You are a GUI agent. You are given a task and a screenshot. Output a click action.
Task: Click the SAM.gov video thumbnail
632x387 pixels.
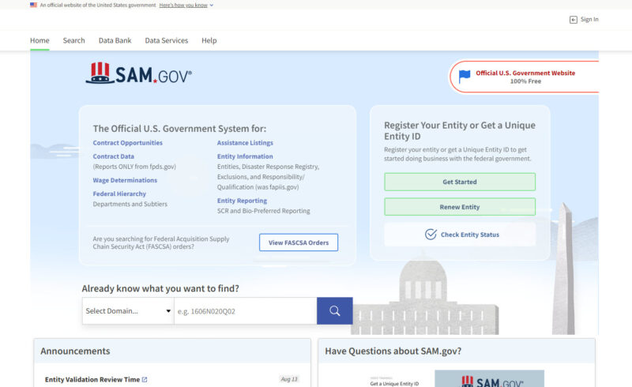(x=489, y=378)
